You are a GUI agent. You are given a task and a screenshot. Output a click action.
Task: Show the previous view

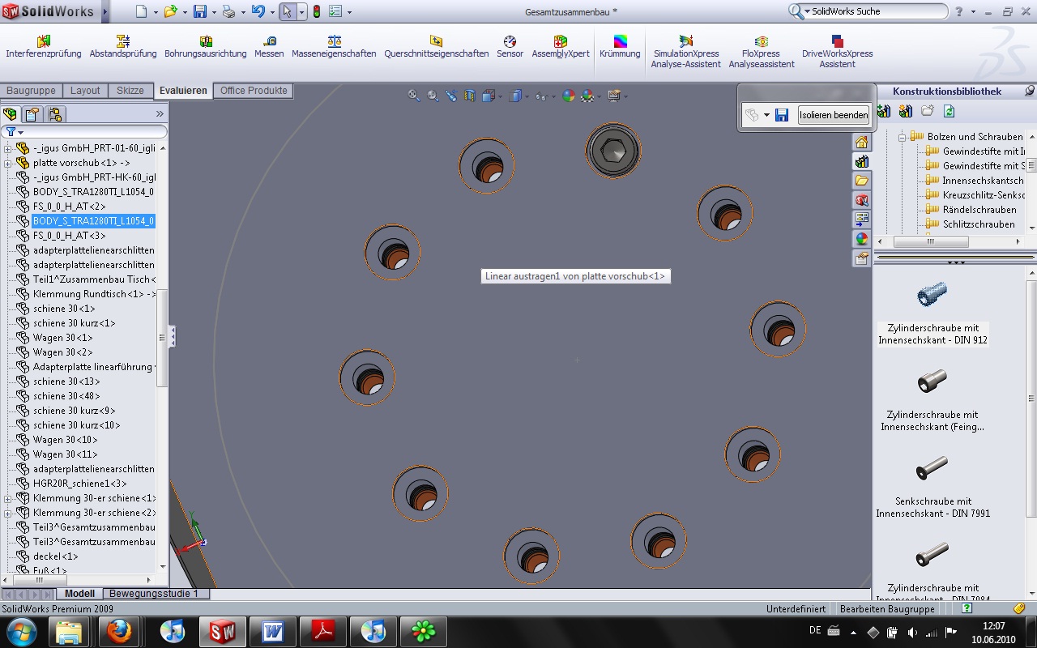click(451, 96)
